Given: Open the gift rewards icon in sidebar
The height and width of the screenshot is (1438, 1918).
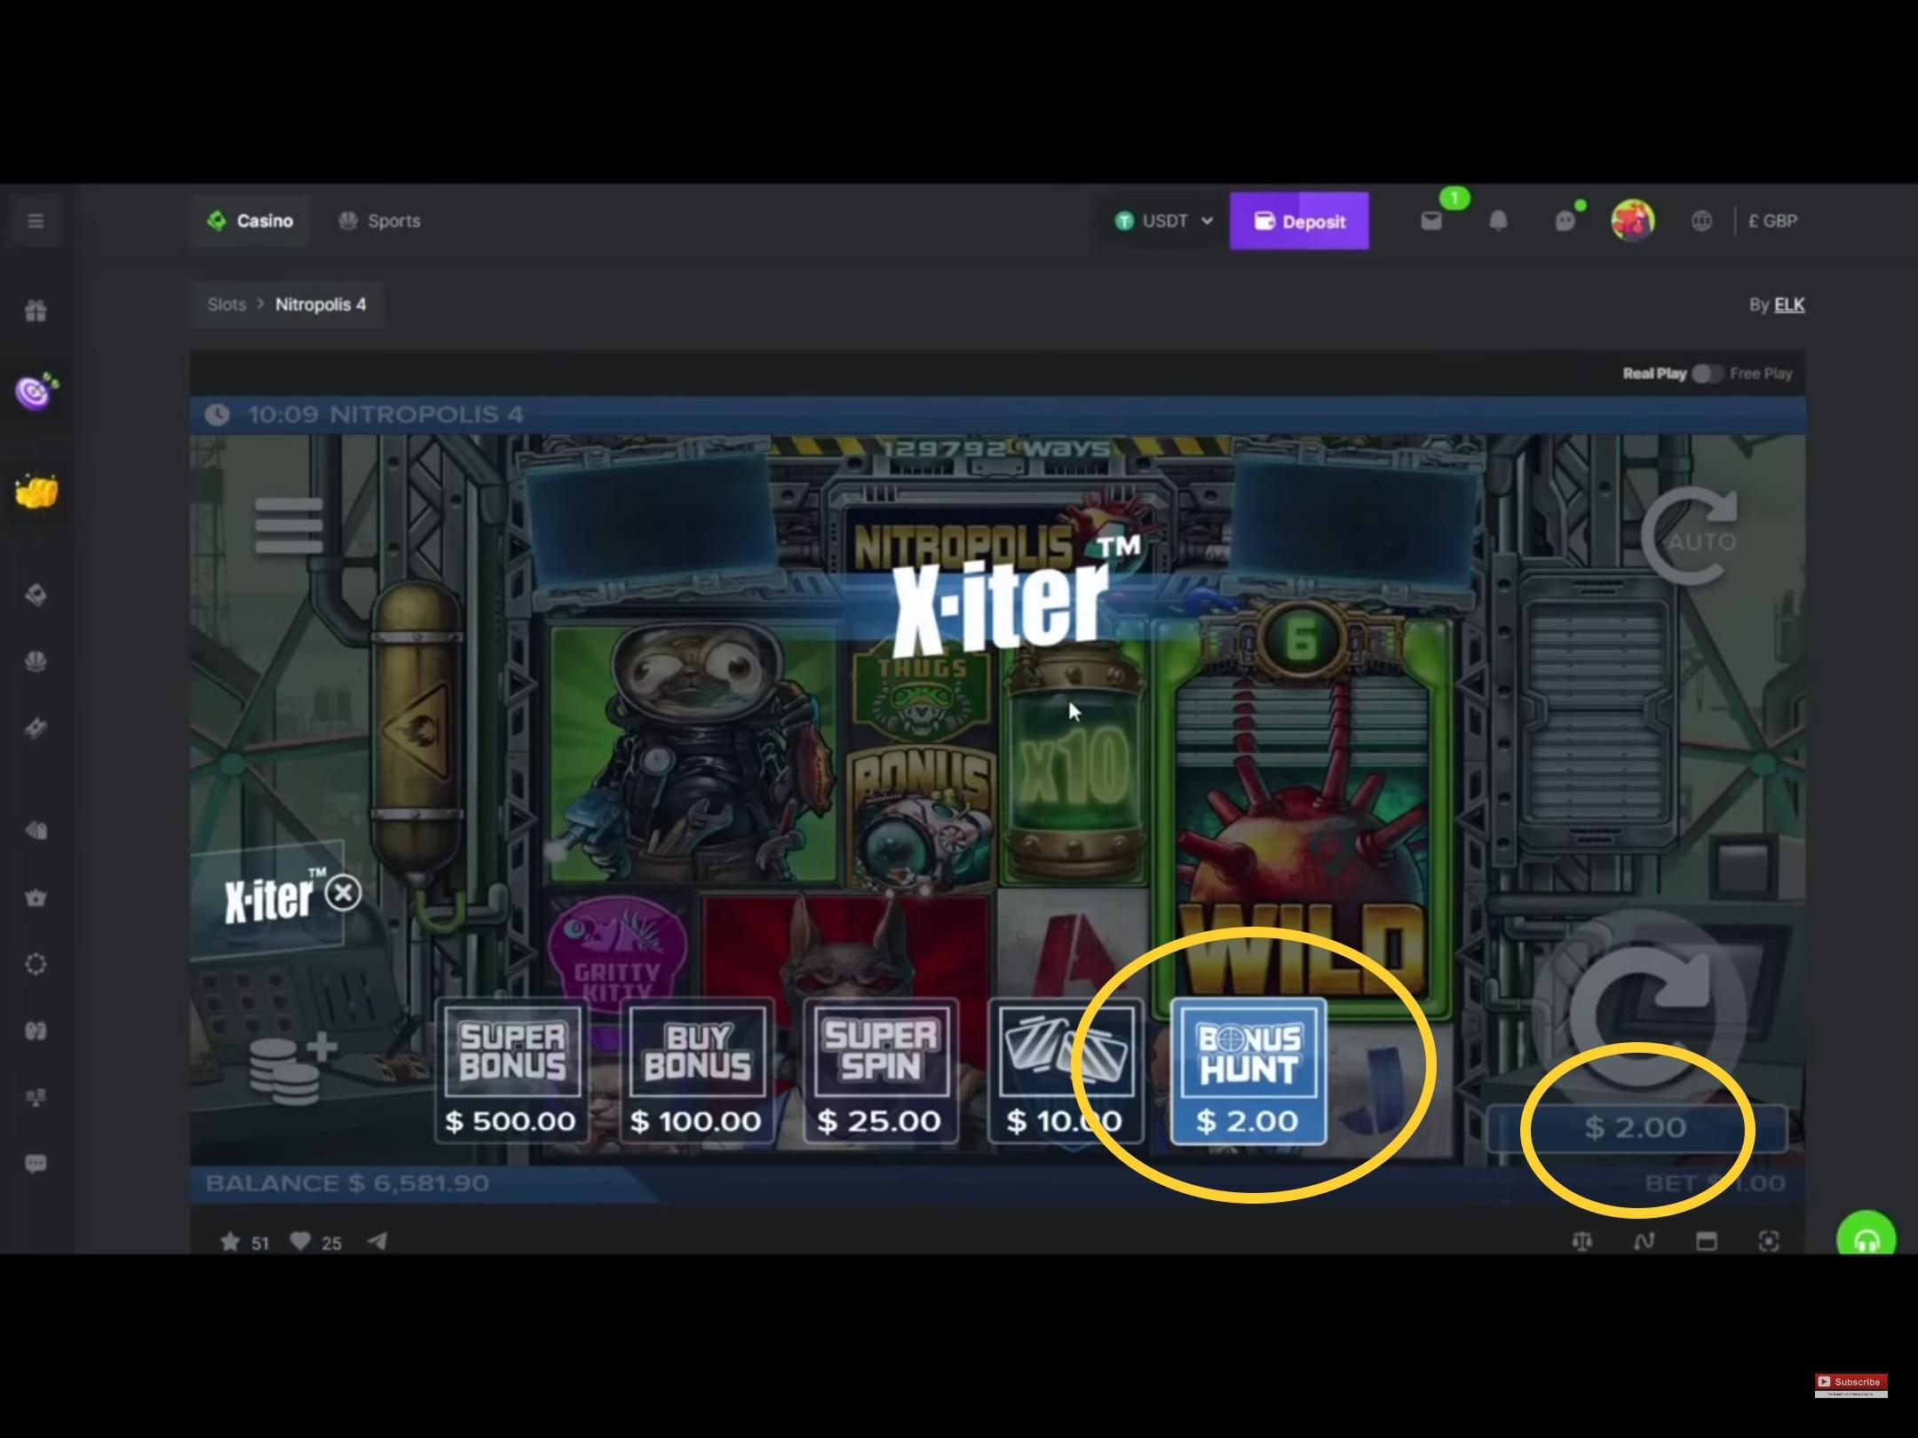Looking at the screenshot, I should [36, 310].
